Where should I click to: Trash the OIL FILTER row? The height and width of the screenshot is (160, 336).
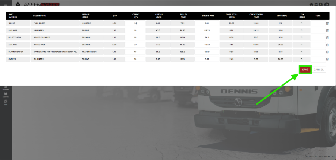click(x=327, y=59)
